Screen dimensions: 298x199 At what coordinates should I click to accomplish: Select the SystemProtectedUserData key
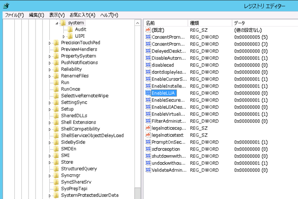pos(90,195)
